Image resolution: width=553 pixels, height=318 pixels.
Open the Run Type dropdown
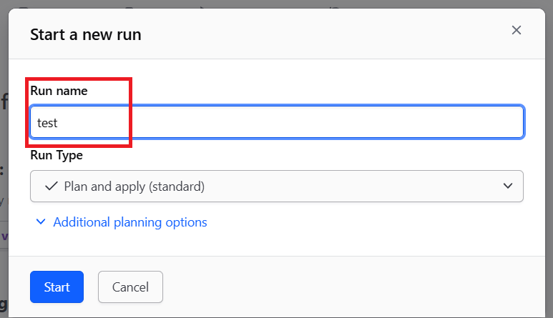click(x=277, y=186)
